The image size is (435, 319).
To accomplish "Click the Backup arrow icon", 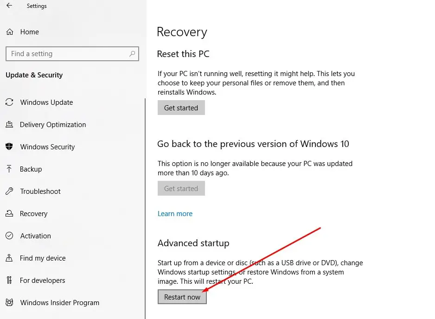I will (9, 169).
